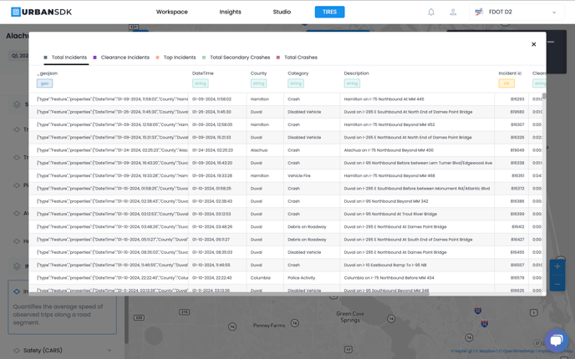Click the DateTime column header
Screen dimensions: 575x359
[203, 73]
